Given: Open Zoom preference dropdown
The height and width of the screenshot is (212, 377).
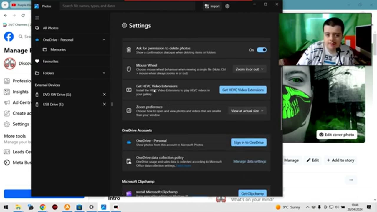Looking at the screenshot, I should tap(247, 111).
